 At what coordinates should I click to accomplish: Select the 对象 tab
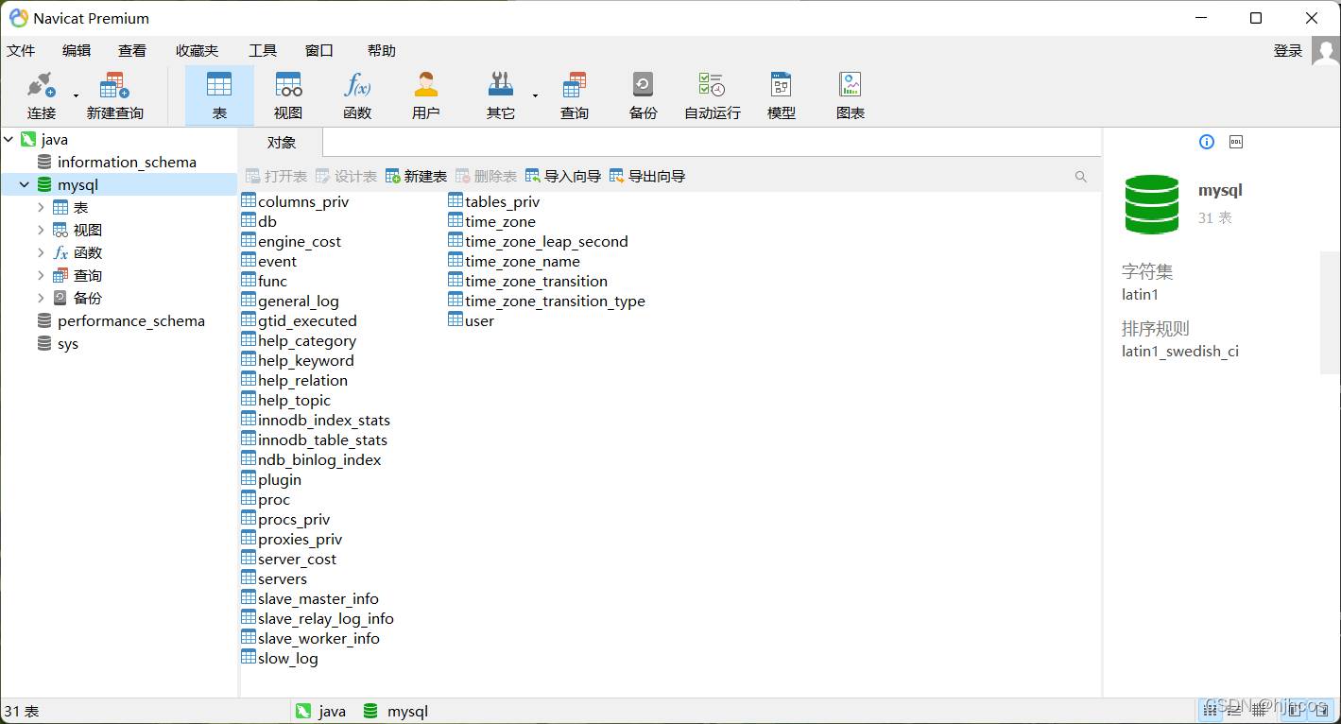coord(282,143)
